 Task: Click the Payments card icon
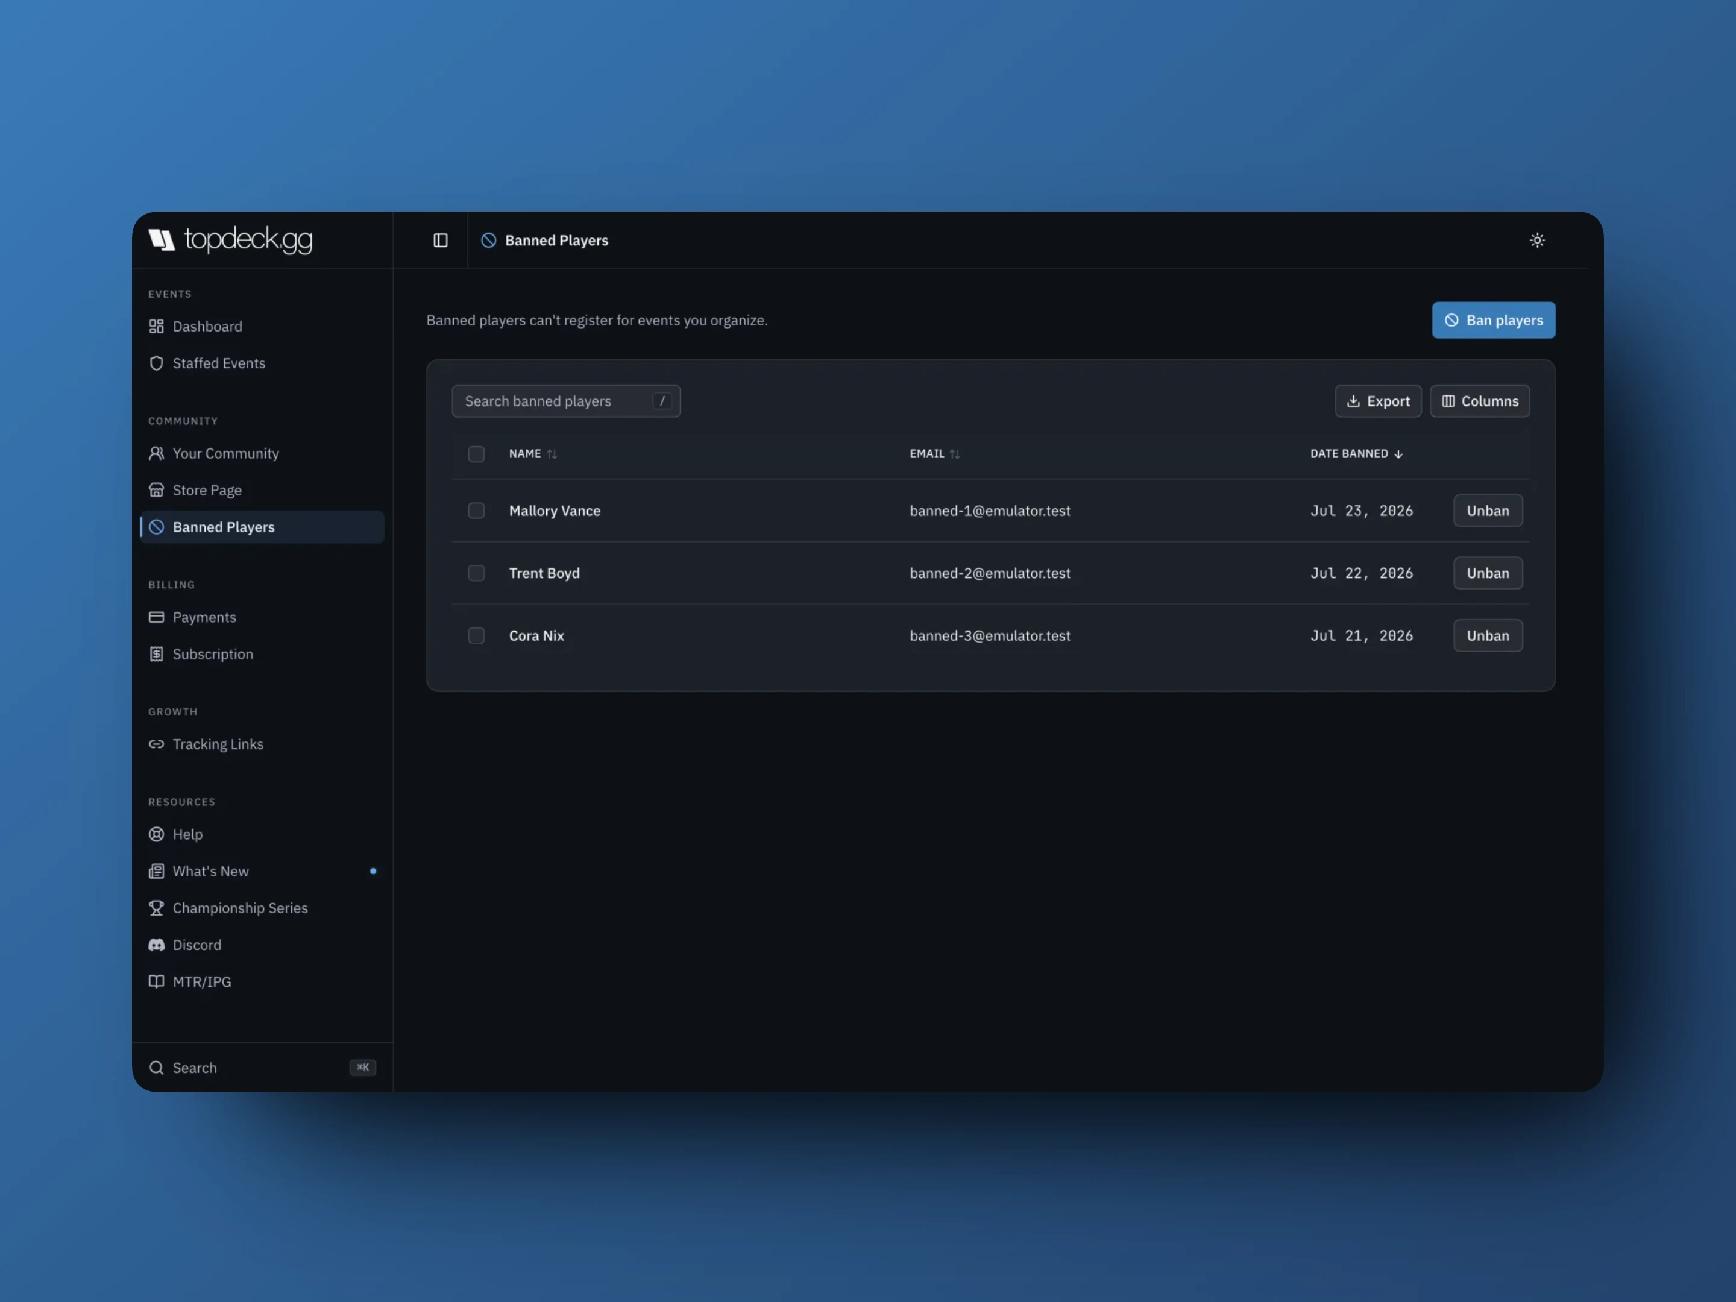point(156,617)
